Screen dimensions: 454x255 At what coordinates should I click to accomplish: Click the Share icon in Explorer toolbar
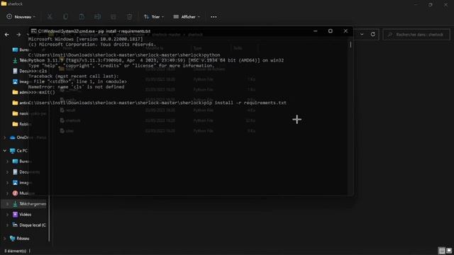(113, 17)
